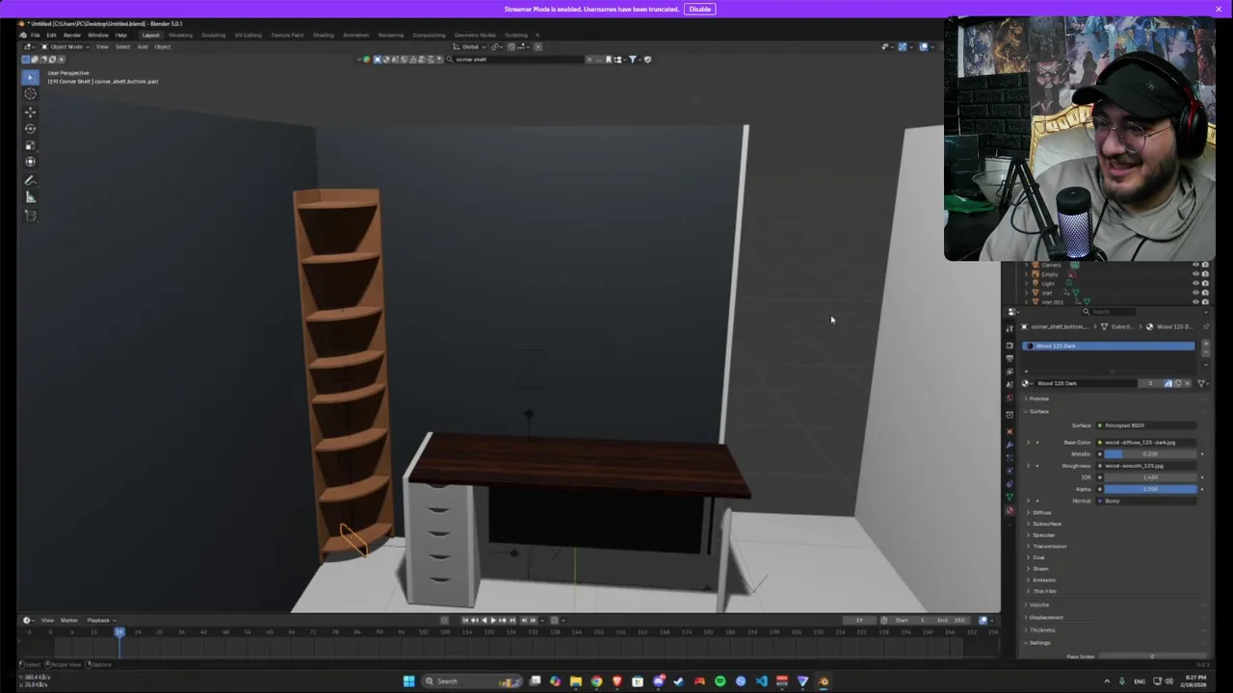Select Wood 125 Dark material slot
This screenshot has width=1233, height=693.
pyautogui.click(x=1108, y=346)
